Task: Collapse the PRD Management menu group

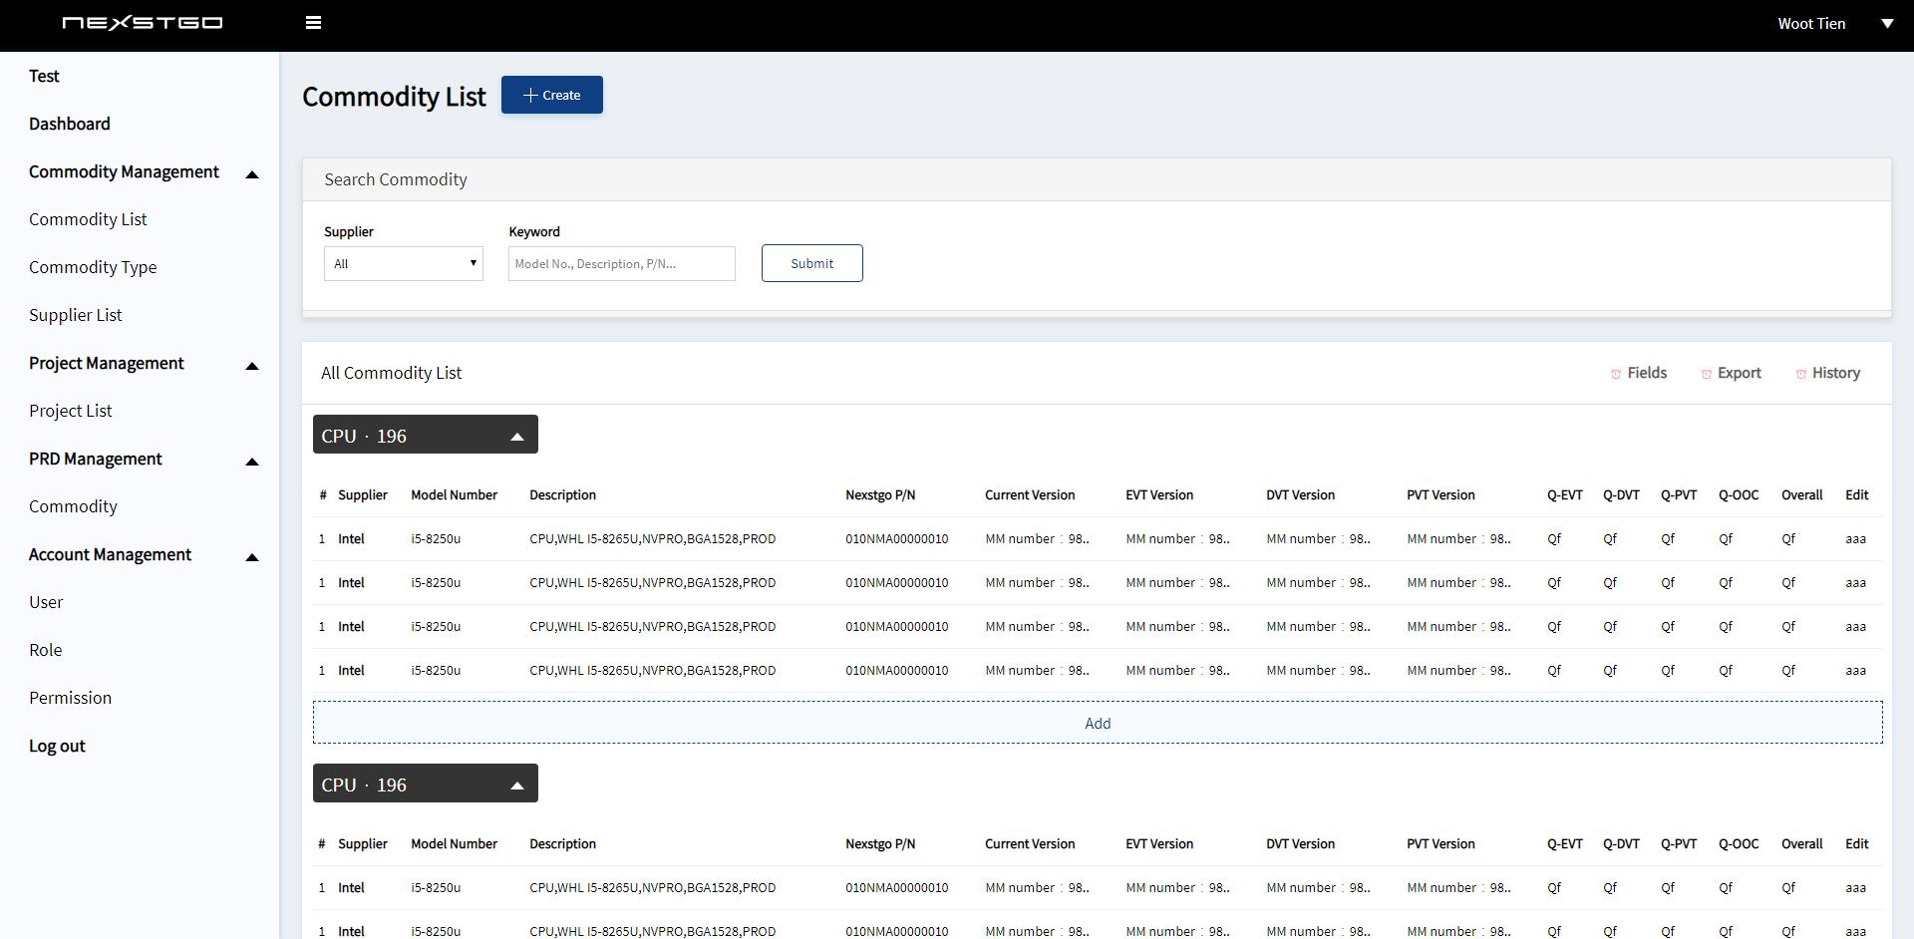Action: pyautogui.click(x=252, y=462)
